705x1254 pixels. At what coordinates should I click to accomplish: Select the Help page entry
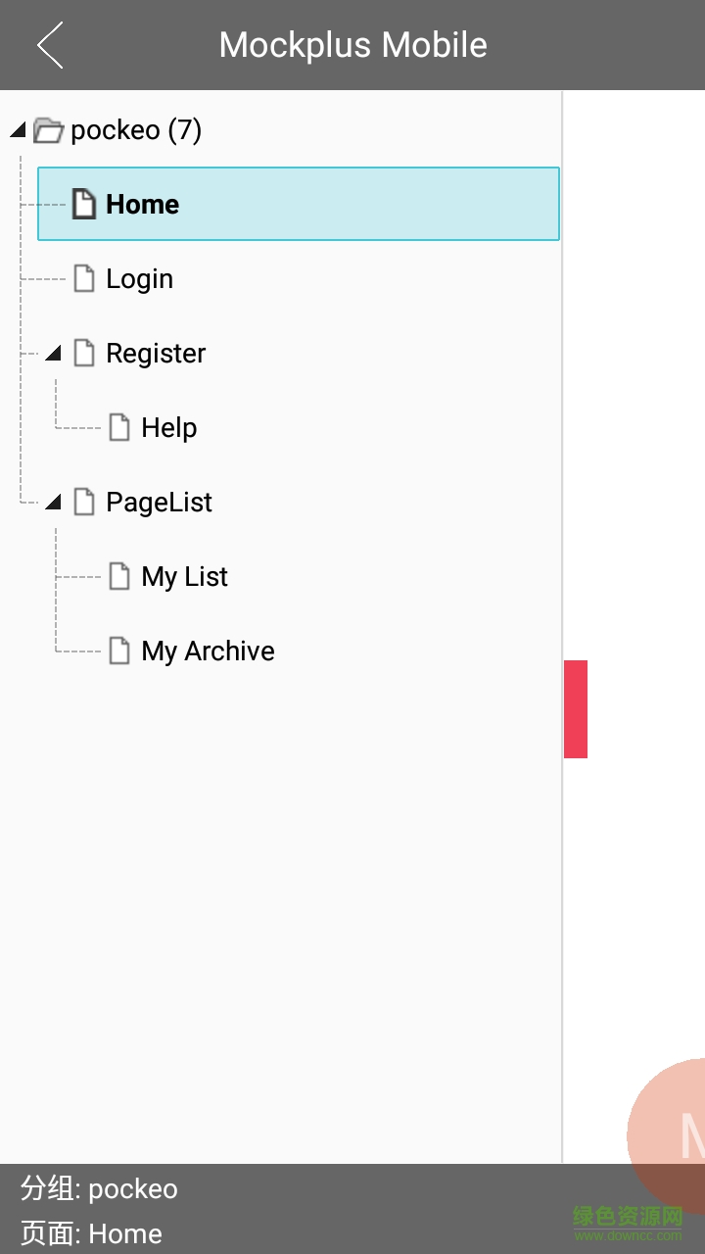(168, 428)
